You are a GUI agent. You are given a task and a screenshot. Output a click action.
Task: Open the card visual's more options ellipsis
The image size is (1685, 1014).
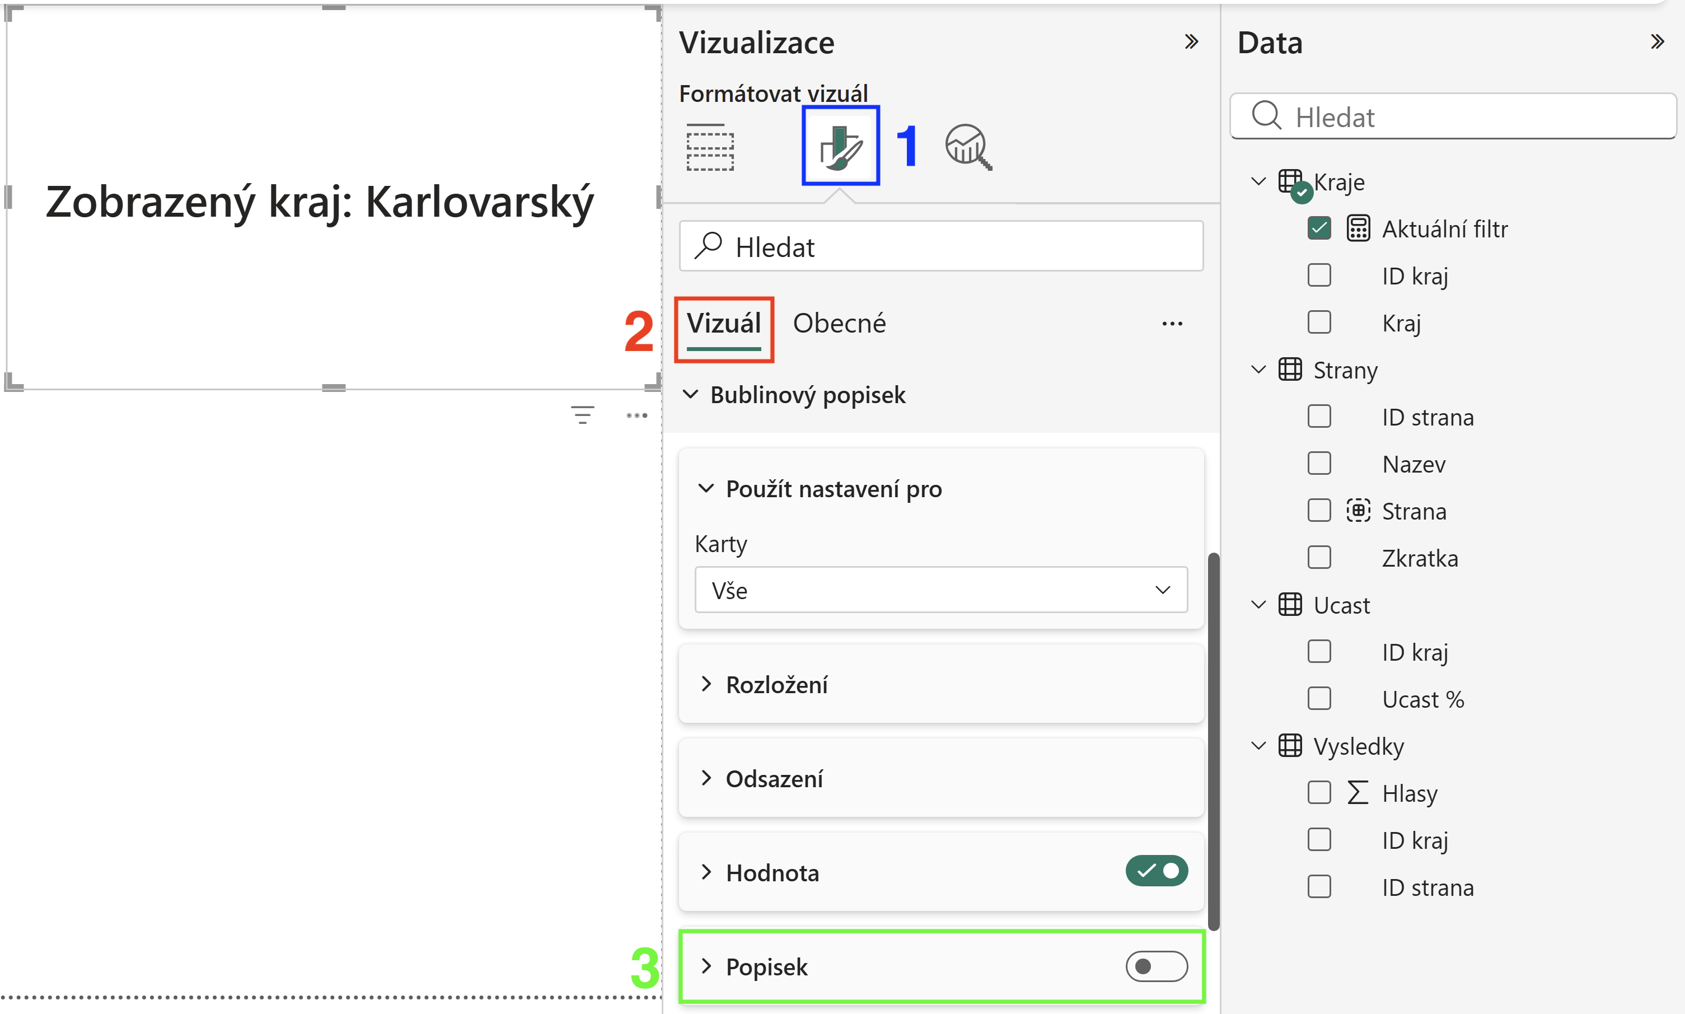(636, 415)
